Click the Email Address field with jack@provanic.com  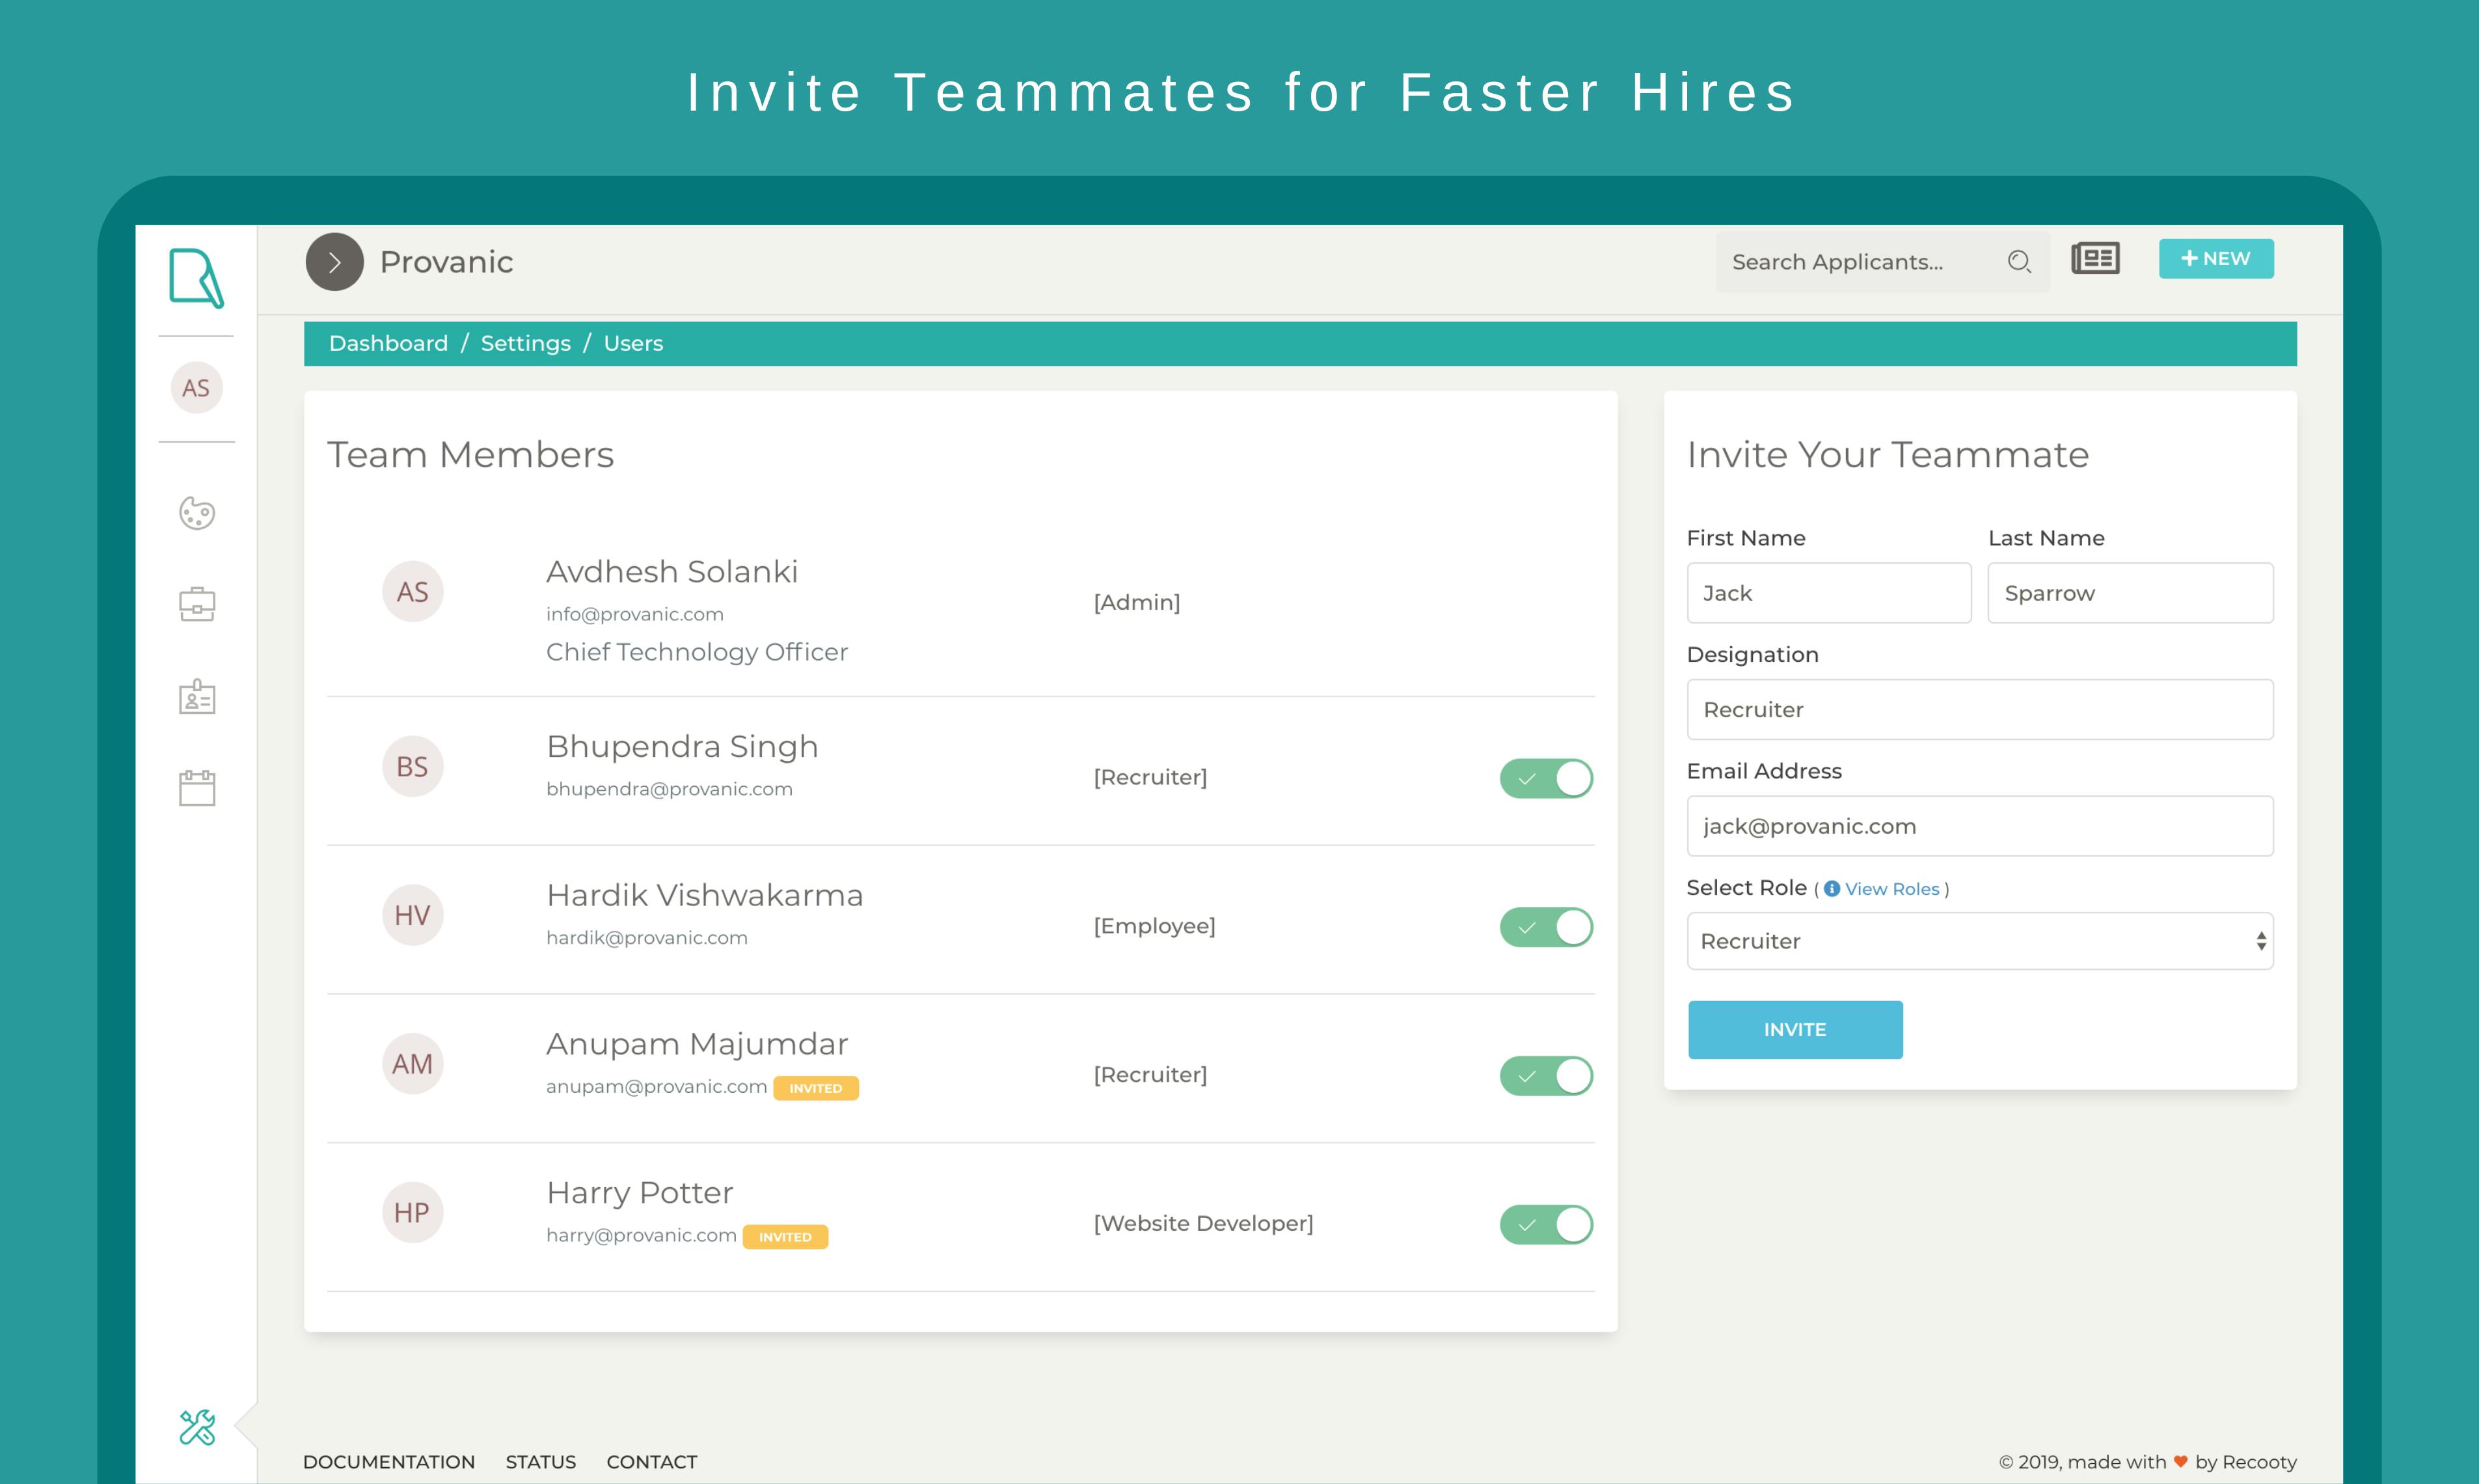(x=1979, y=826)
